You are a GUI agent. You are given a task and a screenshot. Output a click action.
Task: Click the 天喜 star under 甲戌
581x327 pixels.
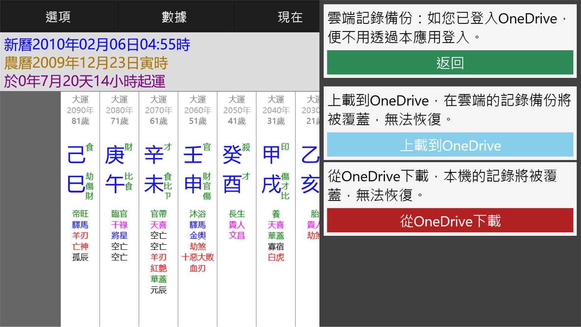(x=276, y=225)
